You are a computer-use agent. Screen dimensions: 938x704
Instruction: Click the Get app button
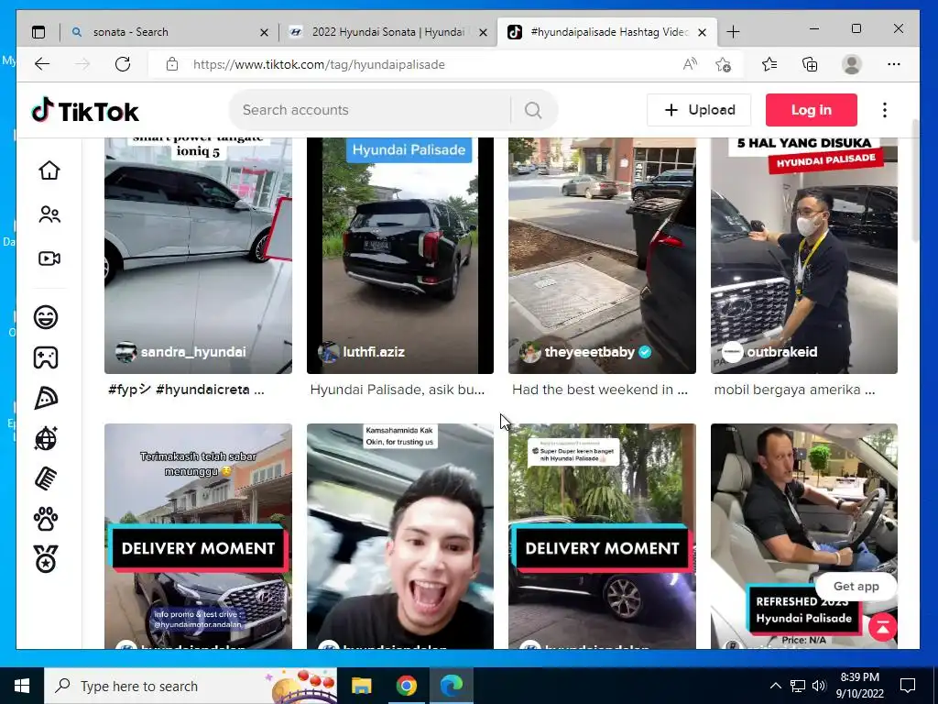point(856,587)
